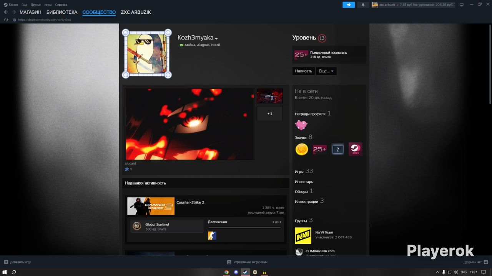Click the pink heart profile award
This screenshot has width=492, height=276.
click(301, 125)
